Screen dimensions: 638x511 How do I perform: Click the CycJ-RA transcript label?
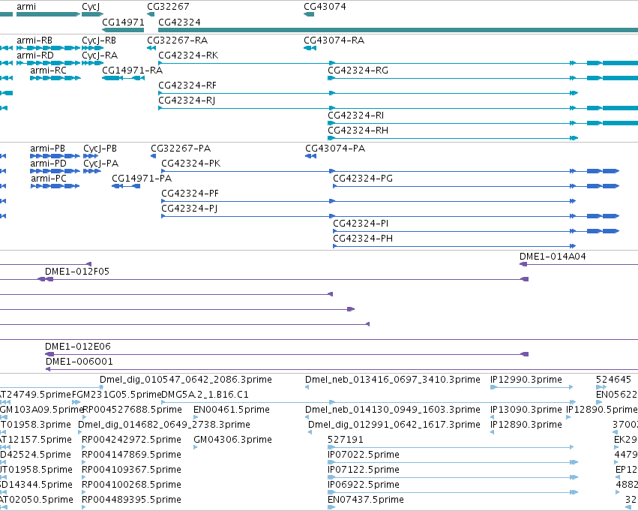click(x=100, y=56)
